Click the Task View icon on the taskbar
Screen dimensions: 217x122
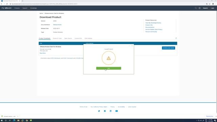pyautogui.click(x=10, y=121)
